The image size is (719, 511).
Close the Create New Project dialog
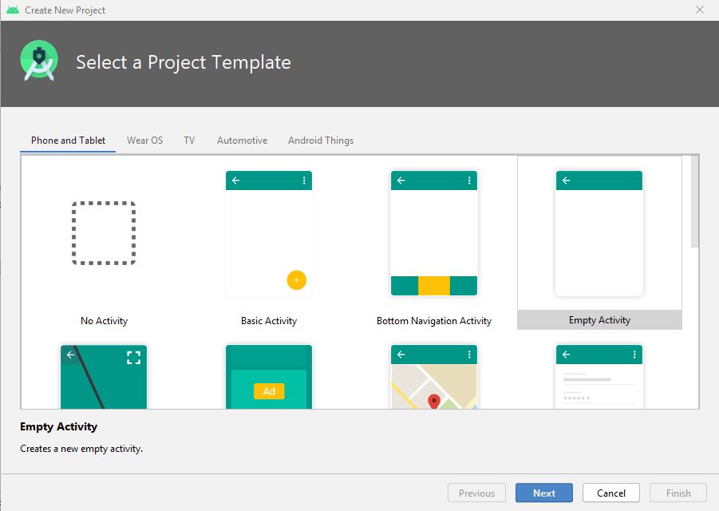(699, 10)
